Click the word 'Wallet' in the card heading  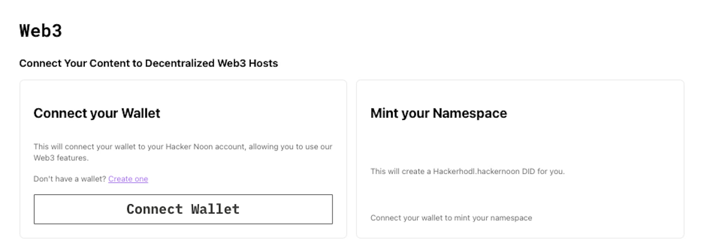coord(141,113)
